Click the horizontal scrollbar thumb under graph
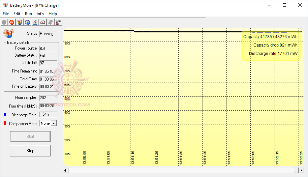The height and width of the screenshot is (177, 308). 296,170
